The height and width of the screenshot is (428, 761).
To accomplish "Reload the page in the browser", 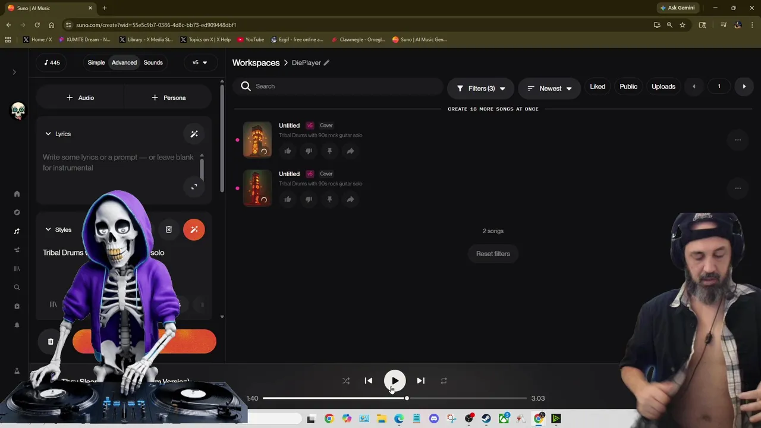I will click(37, 25).
